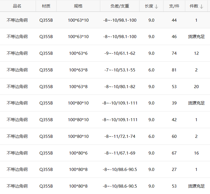Click the 品名 column header
210x194 pixels.
pos(17,6)
